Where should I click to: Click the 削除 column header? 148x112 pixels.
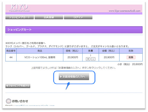(x=131, y=51)
